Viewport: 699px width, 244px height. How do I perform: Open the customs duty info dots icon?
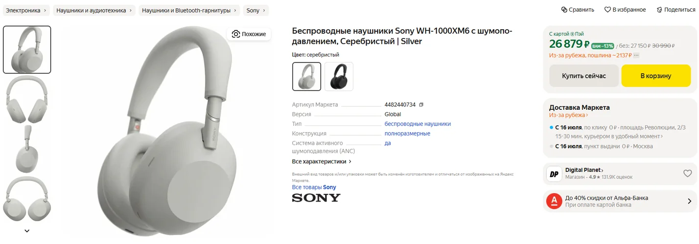click(636, 55)
